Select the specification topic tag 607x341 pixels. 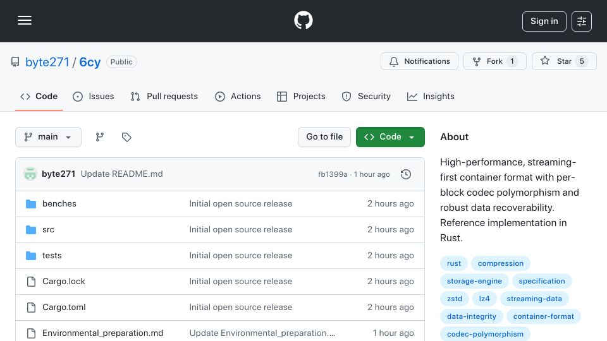coord(542,281)
